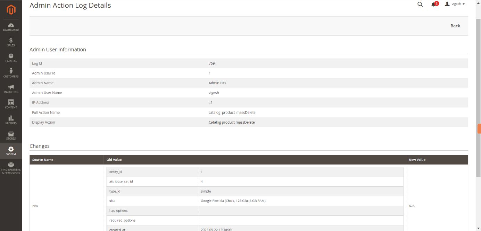Open the notifications bell icon
The width and height of the screenshot is (481, 231).
pyautogui.click(x=433, y=4)
